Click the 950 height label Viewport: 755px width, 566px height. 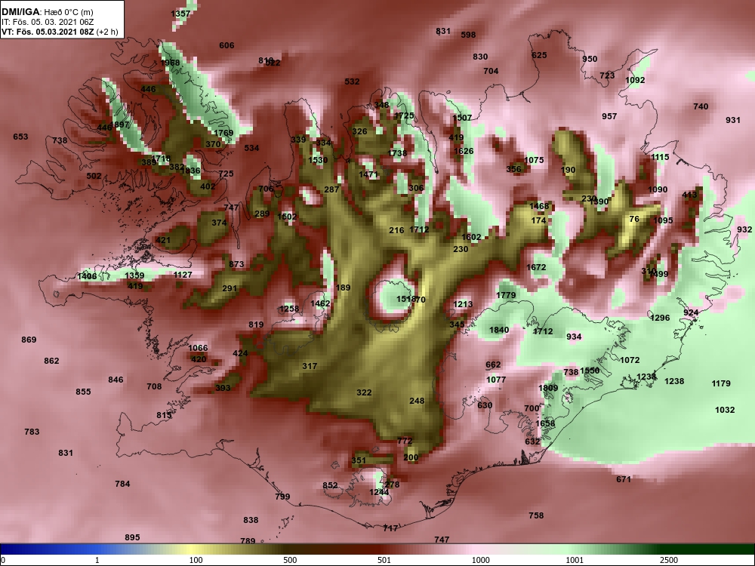[x=590, y=59]
